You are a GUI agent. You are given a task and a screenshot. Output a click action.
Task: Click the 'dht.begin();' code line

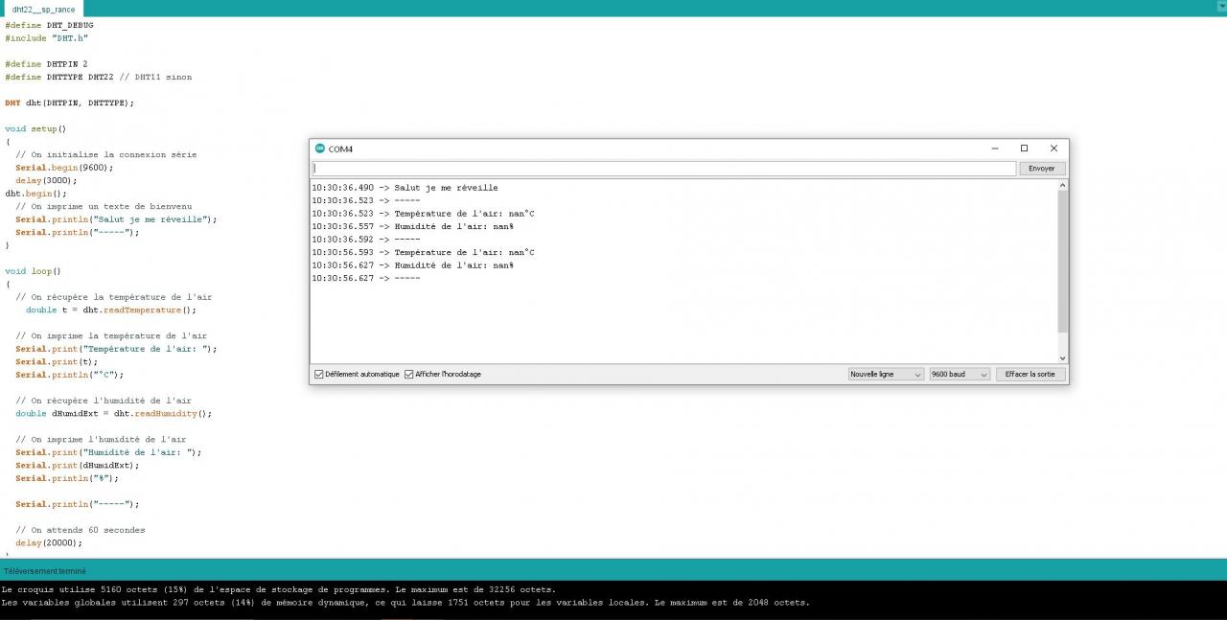point(35,194)
